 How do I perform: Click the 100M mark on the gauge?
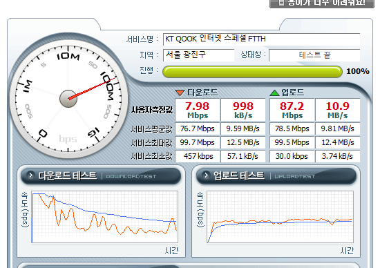coord(108,86)
